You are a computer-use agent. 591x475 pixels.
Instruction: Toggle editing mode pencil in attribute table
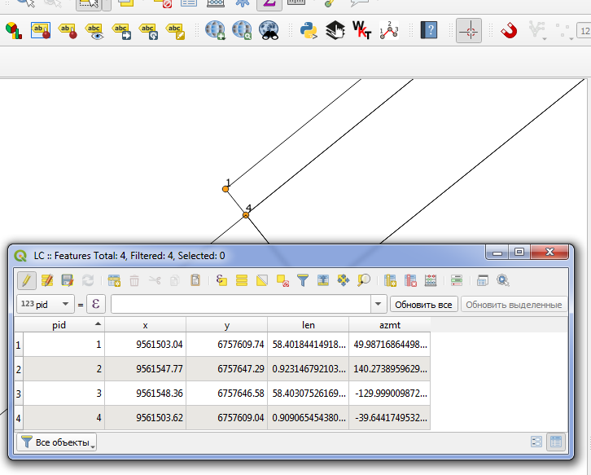(x=26, y=280)
